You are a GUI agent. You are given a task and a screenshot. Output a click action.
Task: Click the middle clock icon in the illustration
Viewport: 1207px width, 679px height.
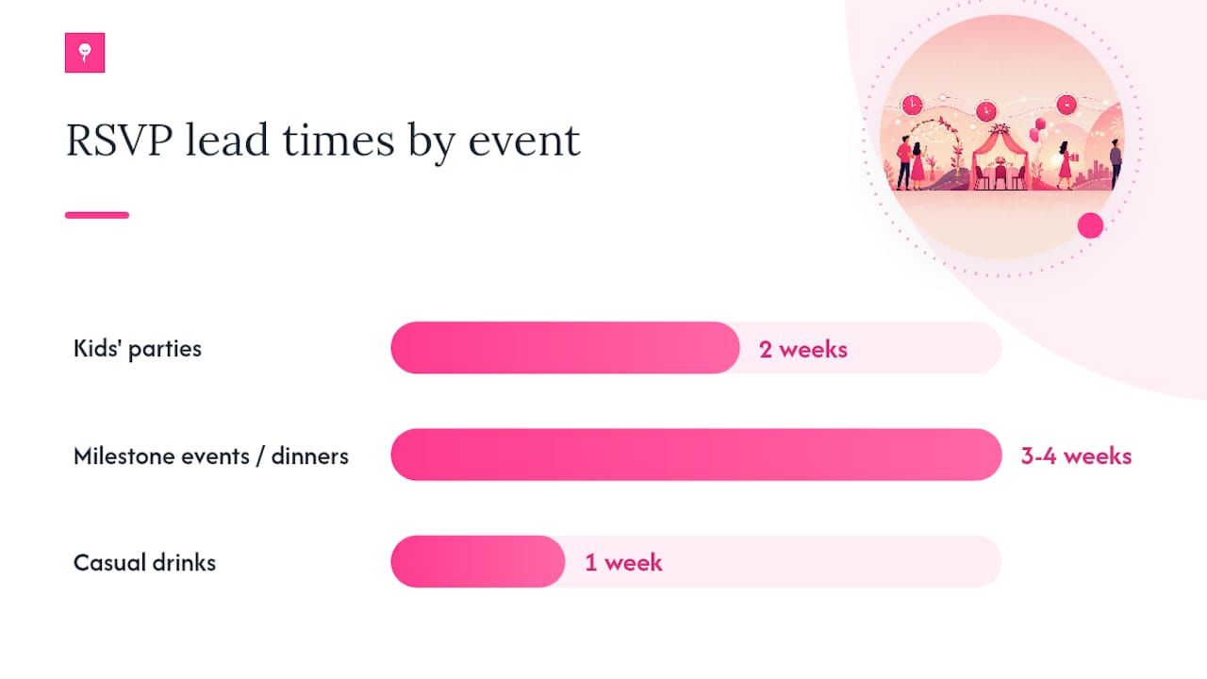tap(985, 110)
